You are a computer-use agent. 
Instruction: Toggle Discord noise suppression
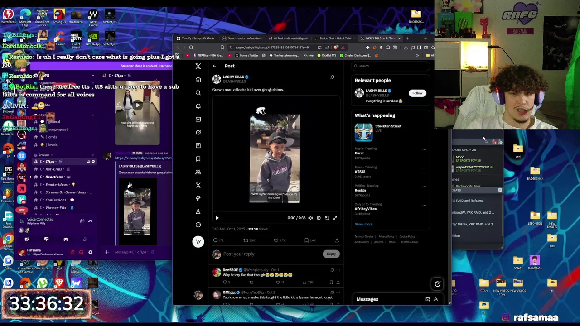click(82, 221)
